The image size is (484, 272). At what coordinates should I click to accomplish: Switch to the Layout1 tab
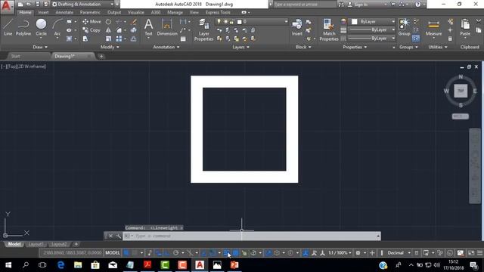pos(36,244)
